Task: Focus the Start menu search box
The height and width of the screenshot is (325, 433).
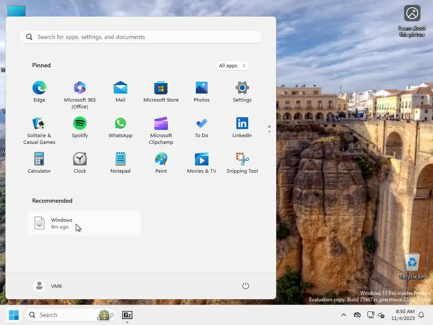Action: [x=140, y=37]
